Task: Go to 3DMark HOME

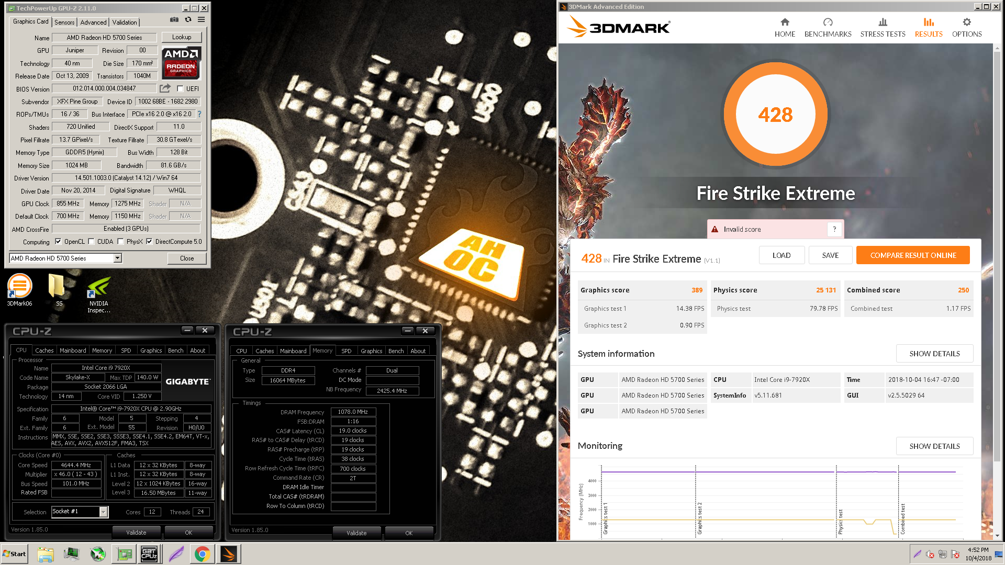Action: coord(785,28)
